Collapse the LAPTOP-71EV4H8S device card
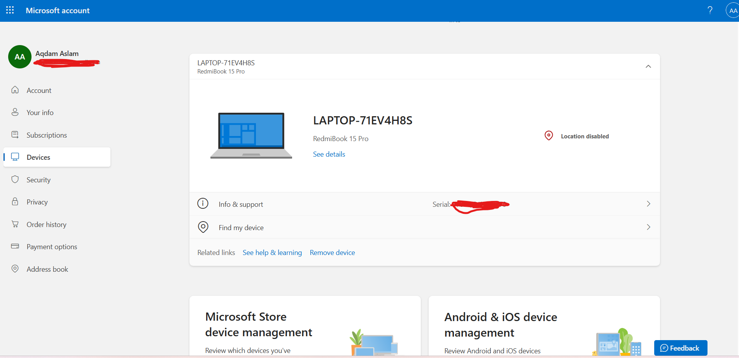 [648, 66]
